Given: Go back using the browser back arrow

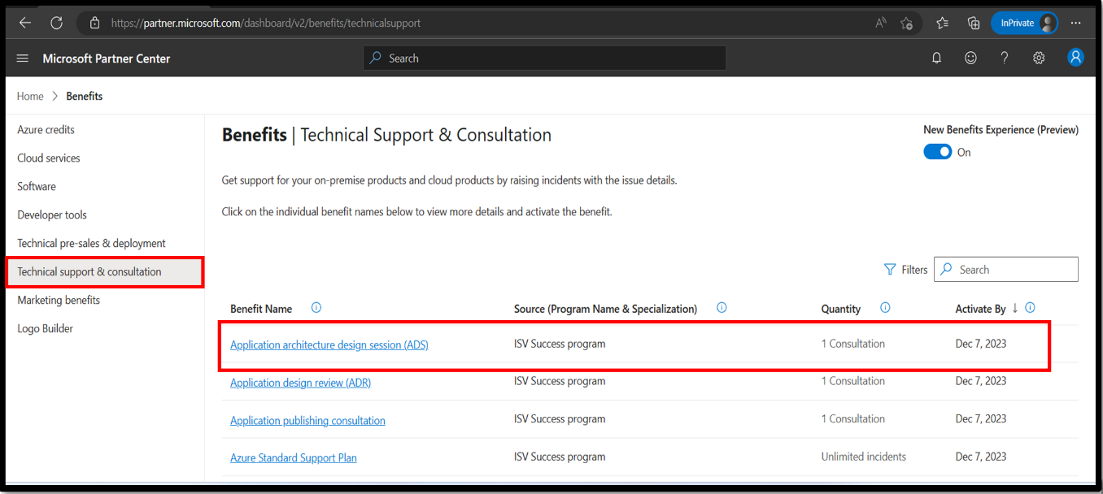Looking at the screenshot, I should click(x=25, y=23).
